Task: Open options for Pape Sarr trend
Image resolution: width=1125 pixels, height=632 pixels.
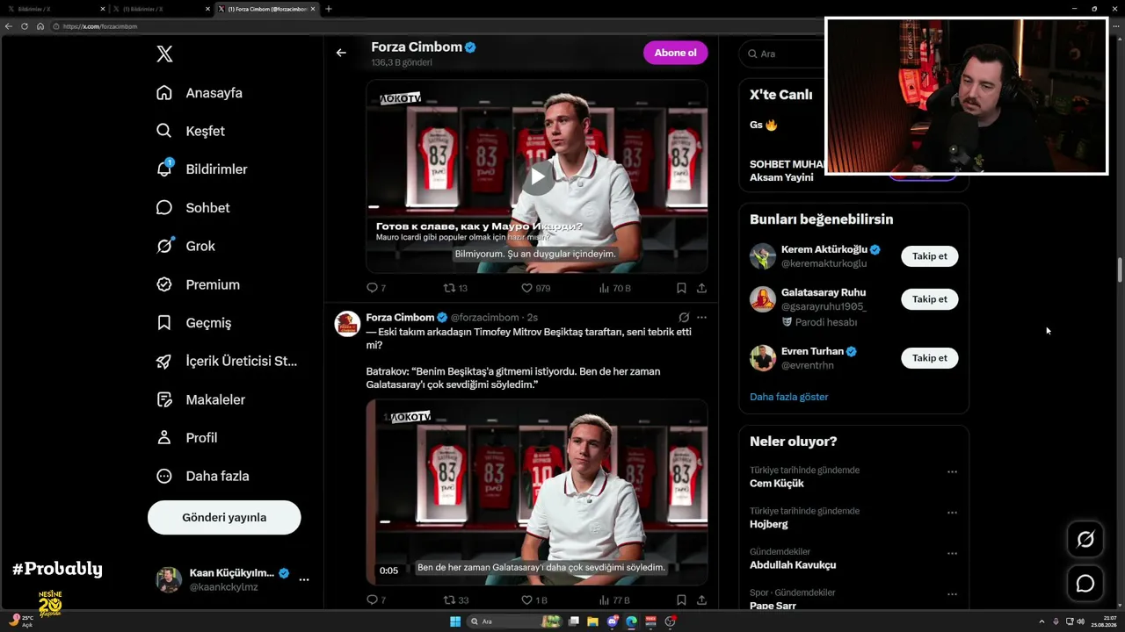Action: point(952,594)
